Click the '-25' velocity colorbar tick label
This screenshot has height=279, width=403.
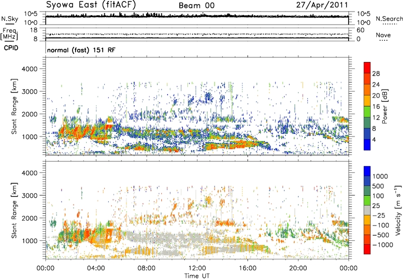[x=378, y=215]
